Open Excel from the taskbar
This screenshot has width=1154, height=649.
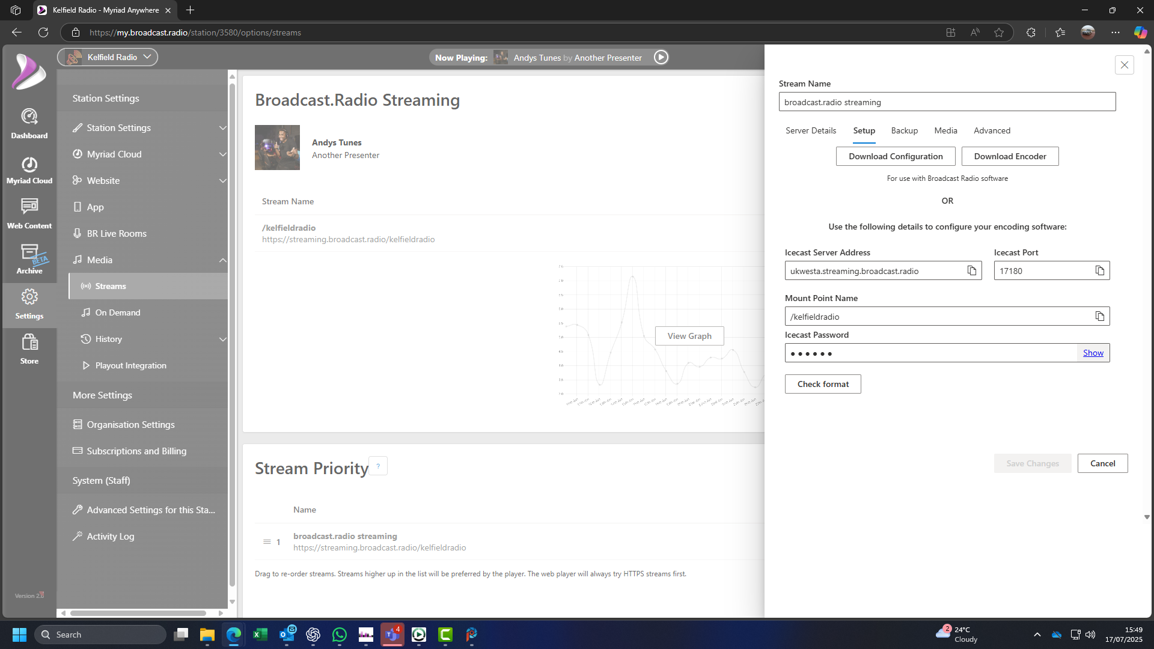(x=260, y=635)
